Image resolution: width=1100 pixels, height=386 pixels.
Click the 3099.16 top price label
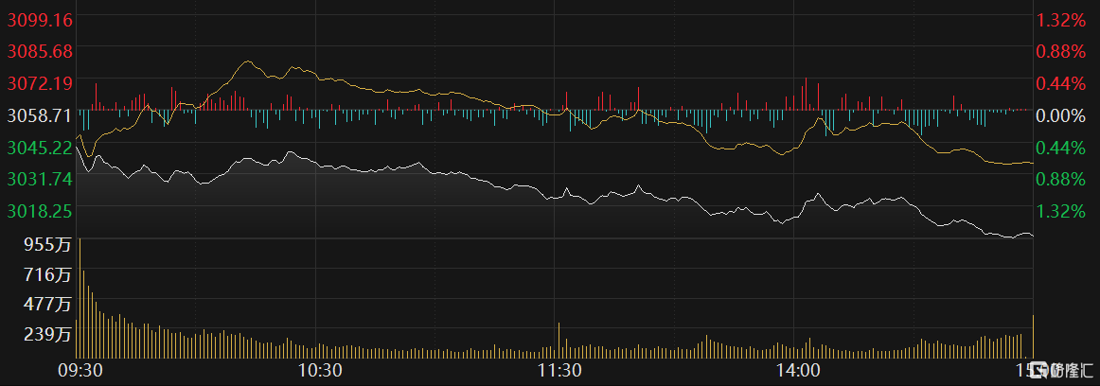(39, 20)
